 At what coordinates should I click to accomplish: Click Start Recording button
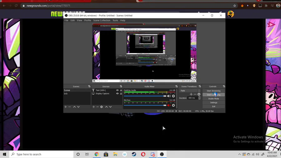[x=214, y=95]
